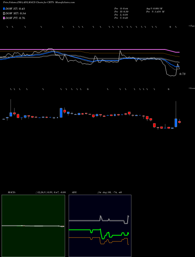Click the 0.73 price label near the EMA lines
Viewport: 195px width, 257px height.
[182, 74]
